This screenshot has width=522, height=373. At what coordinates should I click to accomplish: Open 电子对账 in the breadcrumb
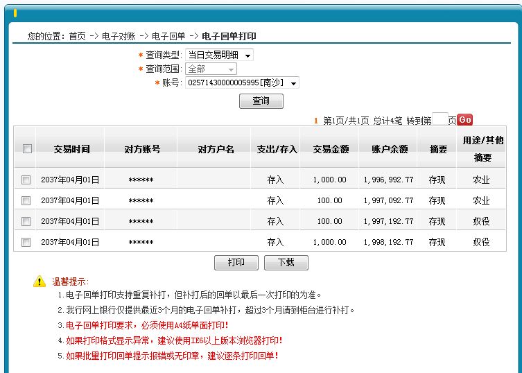[119, 36]
